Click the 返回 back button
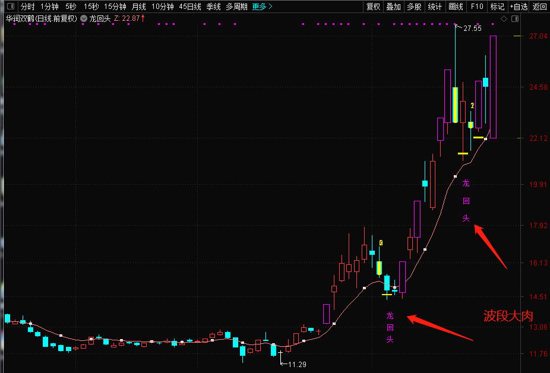 click(539, 7)
